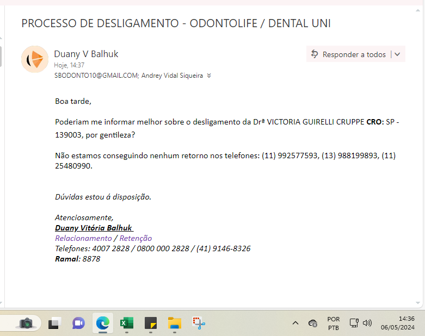This screenshot has height=336, width=425.
Task: Click the network tray icon
Action: 354,323
